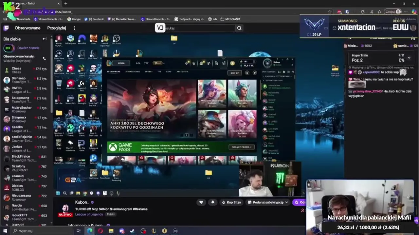This screenshot has height=235, width=419.
Task: Toggle the notification bell for Kubon_
Action: 212,202
